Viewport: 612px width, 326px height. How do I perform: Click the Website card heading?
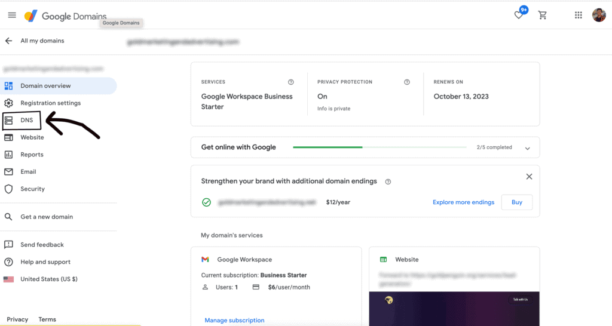pyautogui.click(x=406, y=259)
